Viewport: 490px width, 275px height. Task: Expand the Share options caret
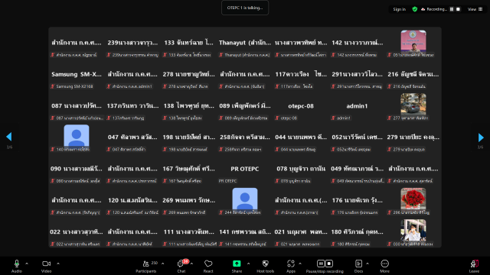[x=248, y=264]
